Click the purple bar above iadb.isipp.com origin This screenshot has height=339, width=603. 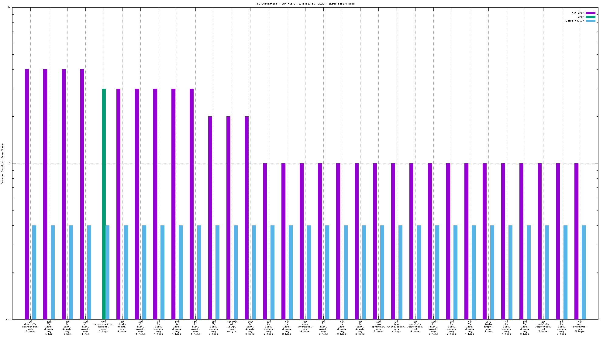(228, 217)
